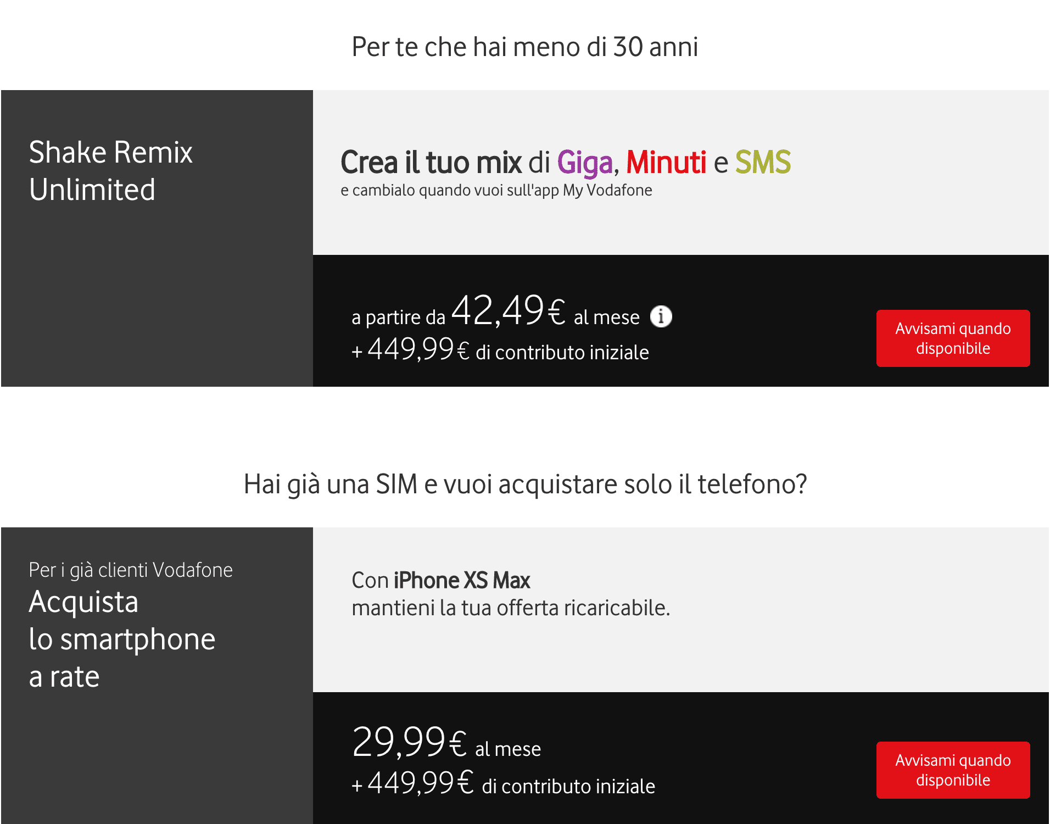Click the 29,99€ al mese price
1050x824 pixels.
(x=446, y=742)
